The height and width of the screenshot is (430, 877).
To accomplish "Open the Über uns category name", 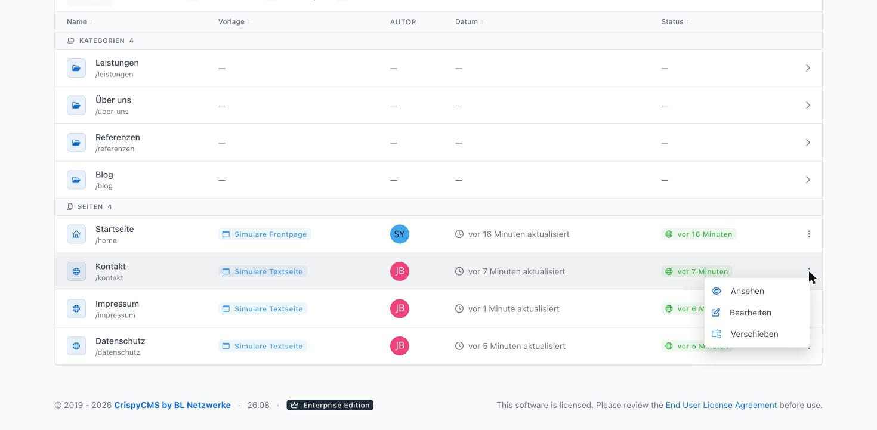I will [113, 100].
